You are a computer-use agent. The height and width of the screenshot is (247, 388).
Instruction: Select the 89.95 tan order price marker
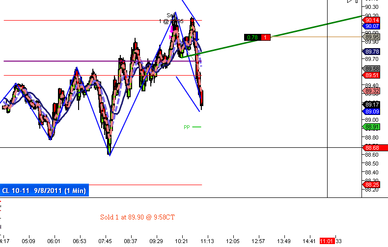[x=371, y=37]
